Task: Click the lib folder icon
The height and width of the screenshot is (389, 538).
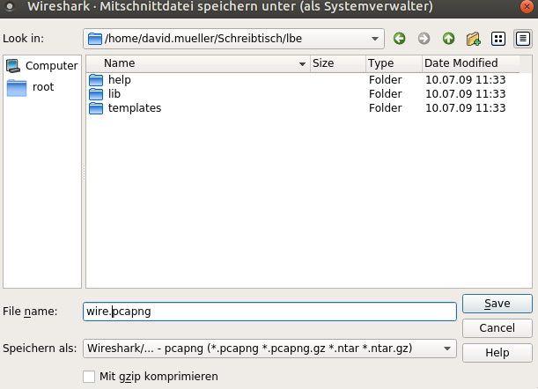Action: (96, 94)
